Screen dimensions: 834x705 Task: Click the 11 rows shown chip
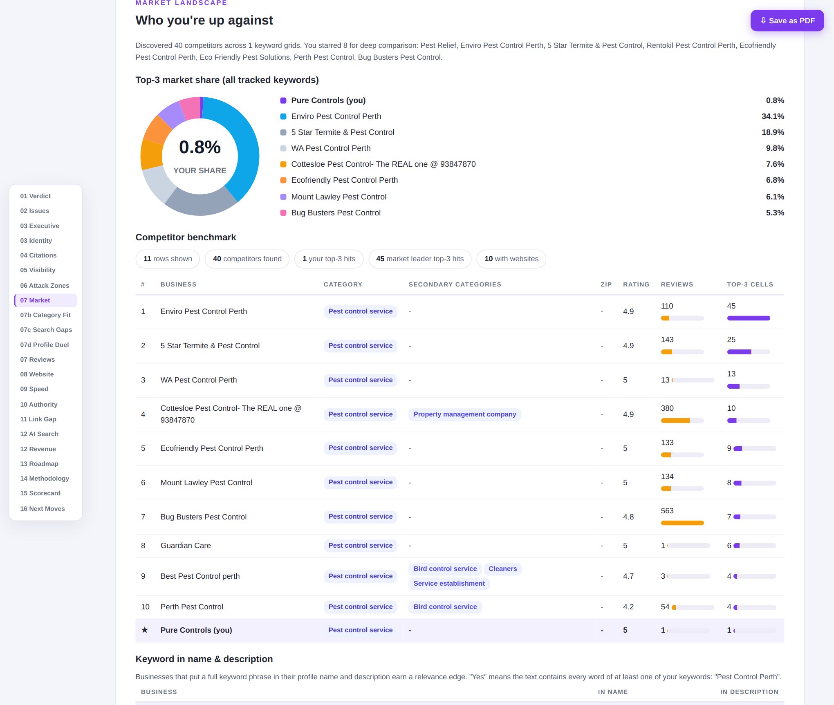(x=168, y=259)
